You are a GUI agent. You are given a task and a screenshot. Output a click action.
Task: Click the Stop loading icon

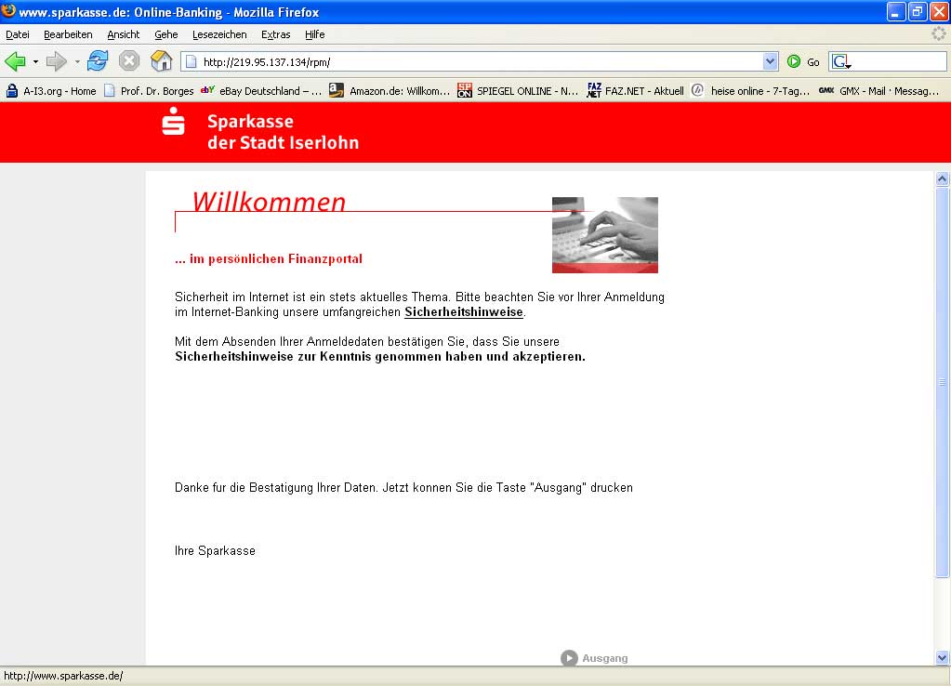(128, 61)
